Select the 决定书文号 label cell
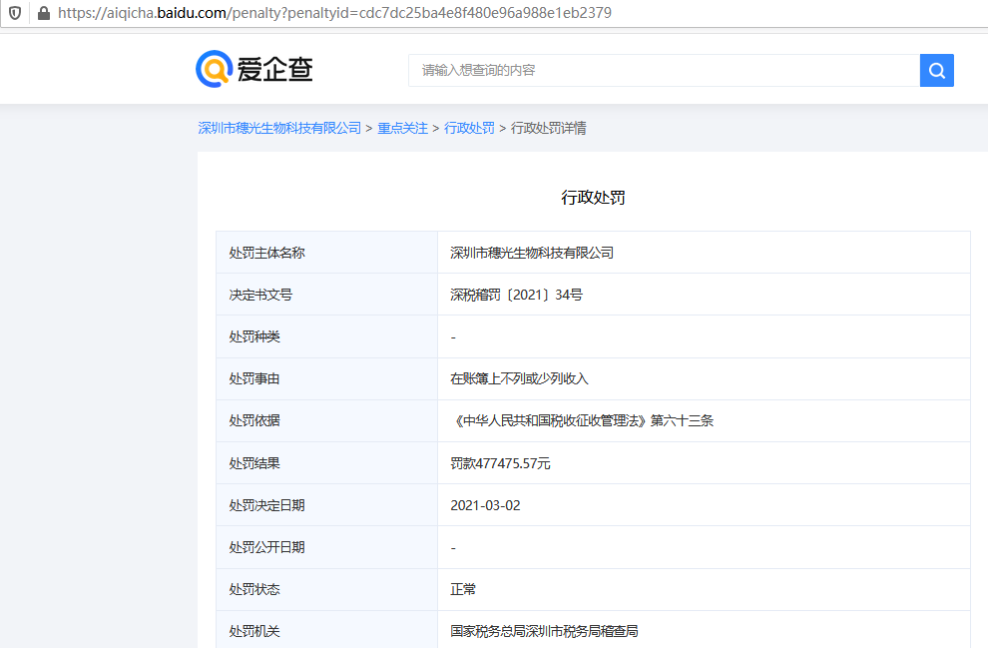The height and width of the screenshot is (648, 988). coord(327,295)
